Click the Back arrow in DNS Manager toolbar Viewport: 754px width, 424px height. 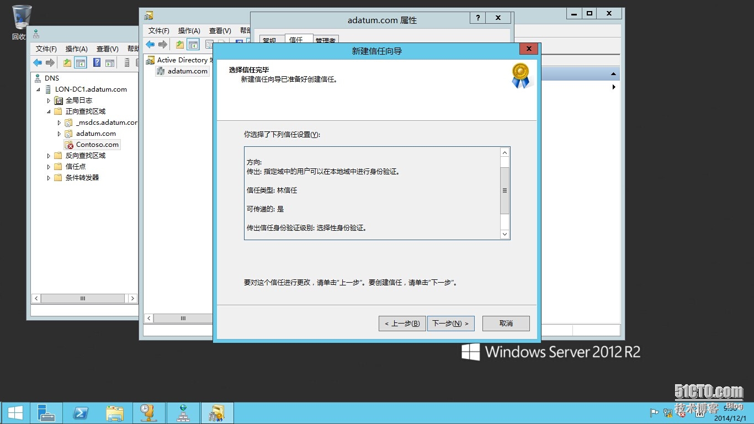click(38, 63)
